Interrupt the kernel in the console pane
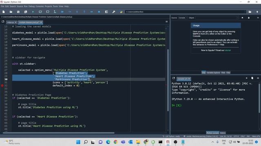 click(x=246, y=78)
